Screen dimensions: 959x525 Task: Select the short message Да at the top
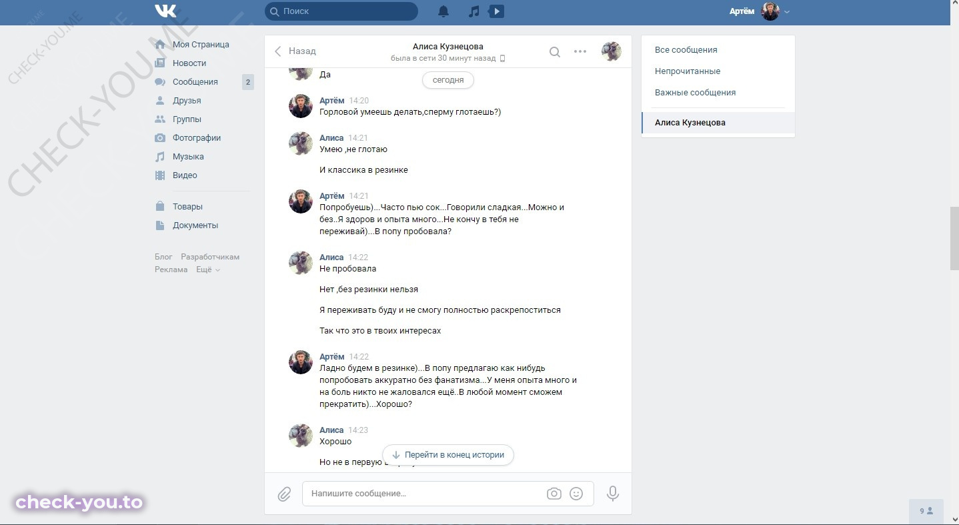[x=325, y=75]
